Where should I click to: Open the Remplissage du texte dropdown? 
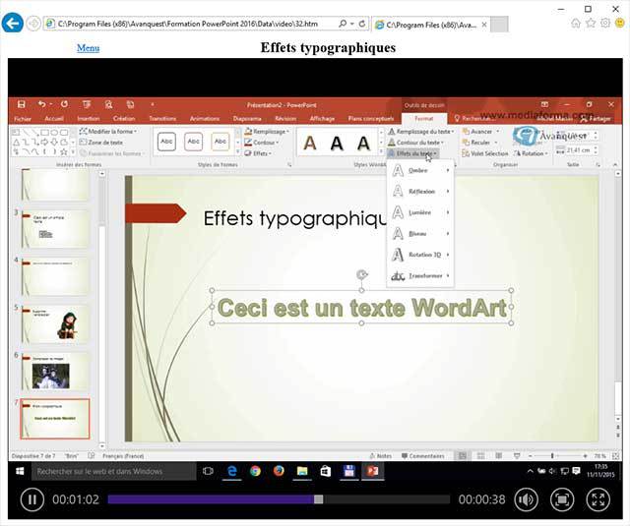(x=421, y=131)
